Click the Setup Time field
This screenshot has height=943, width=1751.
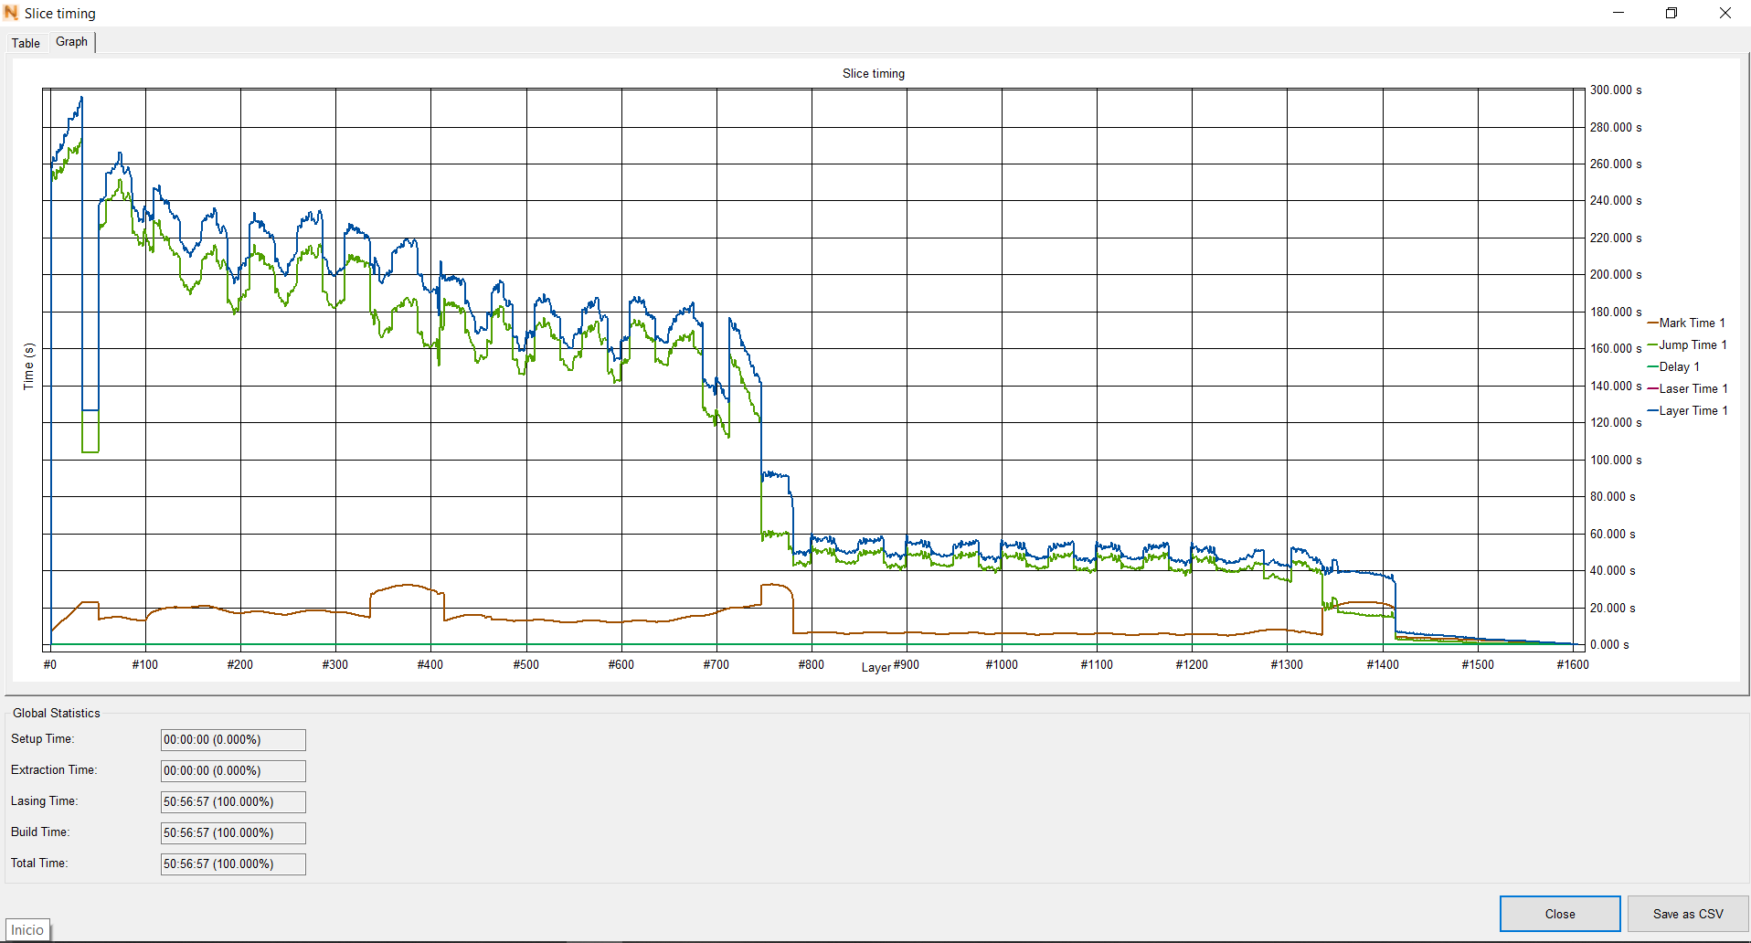coord(233,740)
